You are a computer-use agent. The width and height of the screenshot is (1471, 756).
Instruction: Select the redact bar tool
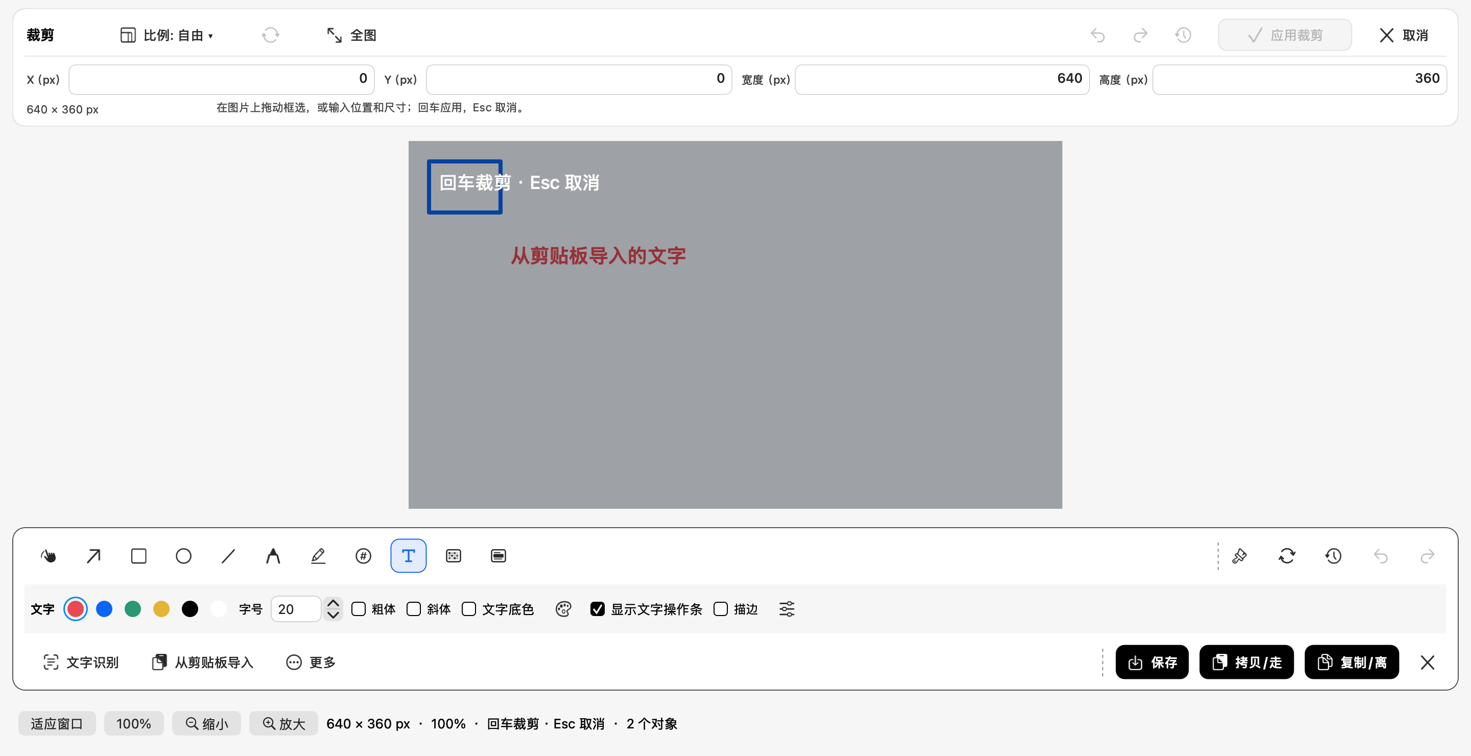[x=498, y=556]
